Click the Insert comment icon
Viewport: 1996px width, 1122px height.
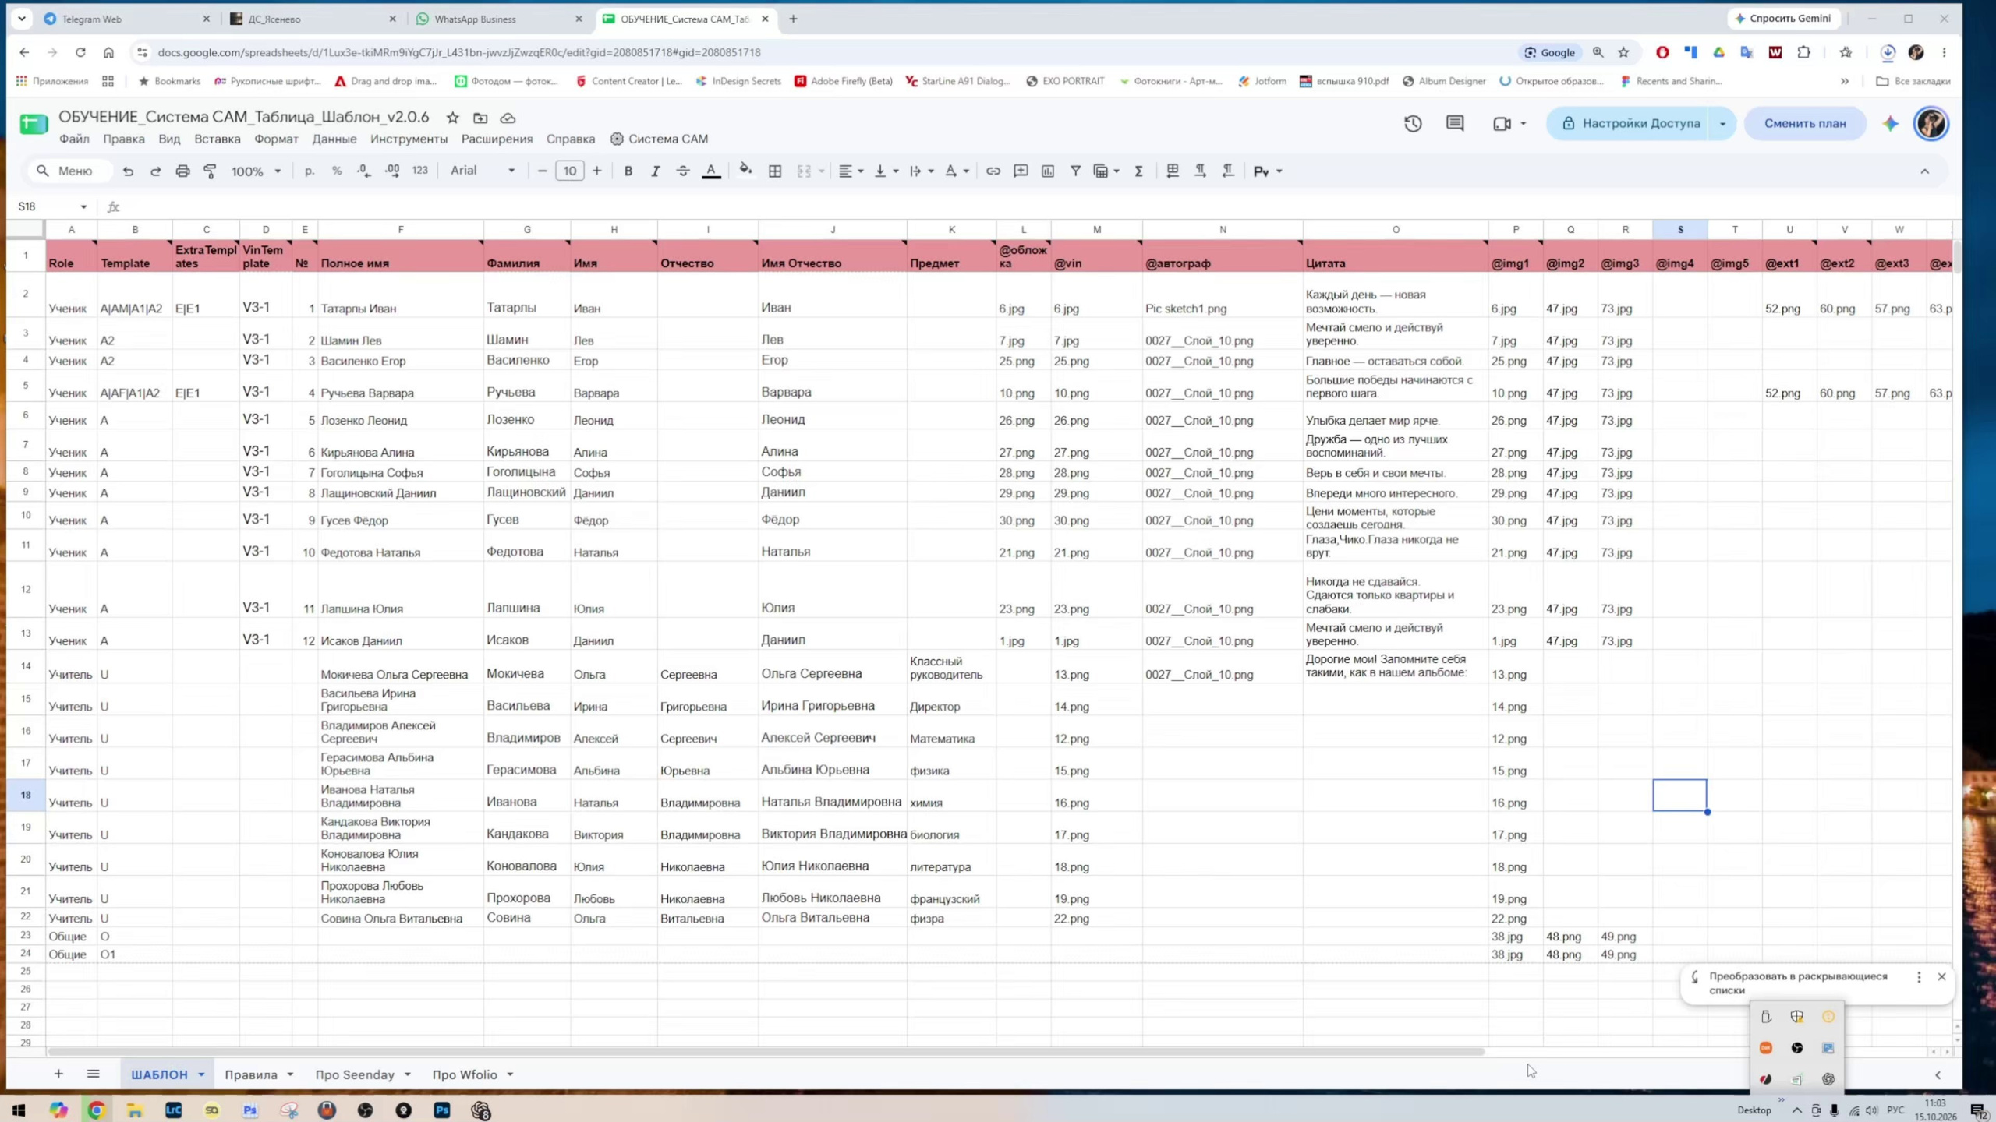click(1020, 171)
